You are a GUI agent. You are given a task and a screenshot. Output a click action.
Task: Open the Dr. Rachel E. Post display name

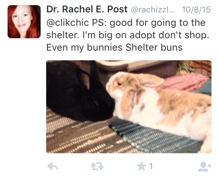click(x=87, y=9)
